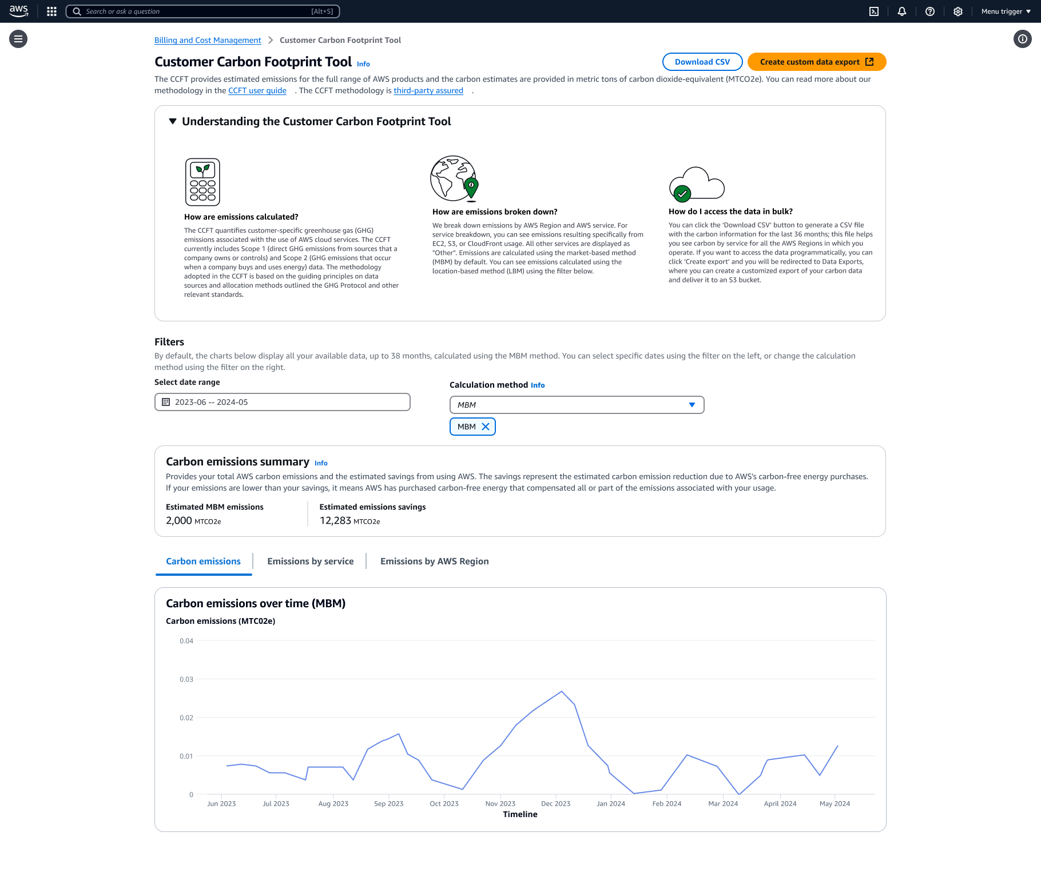The height and width of the screenshot is (876, 1041).
Task: Click 'Estimated emissions savings' label
Action: coord(372,507)
